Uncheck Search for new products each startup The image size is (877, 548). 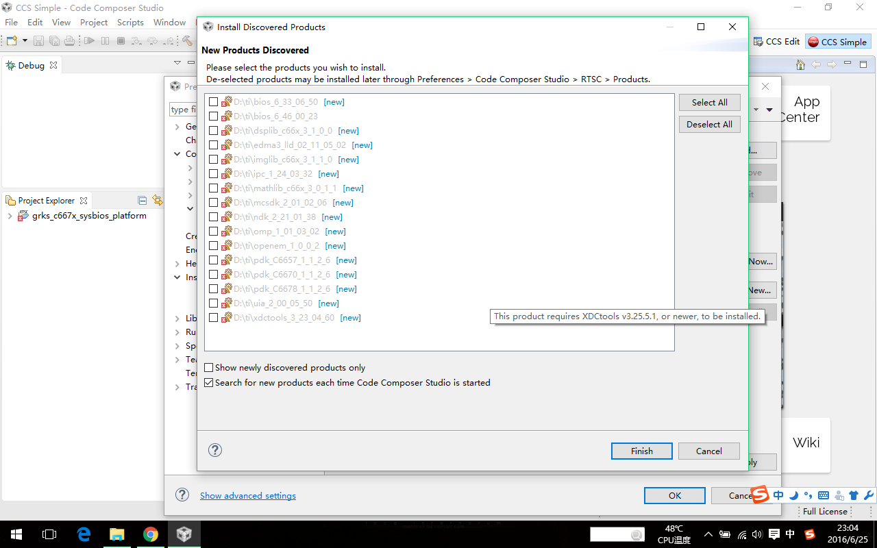209,383
